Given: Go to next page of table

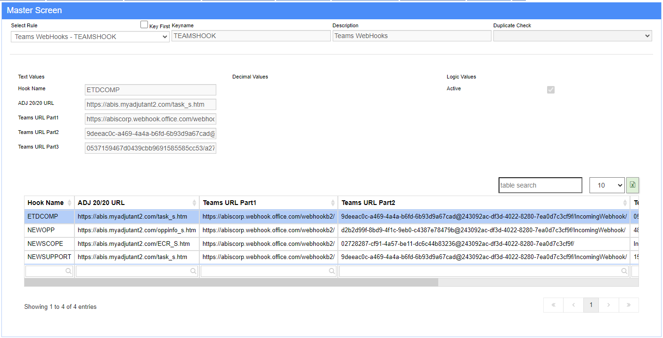Looking at the screenshot, I should pyautogui.click(x=609, y=305).
